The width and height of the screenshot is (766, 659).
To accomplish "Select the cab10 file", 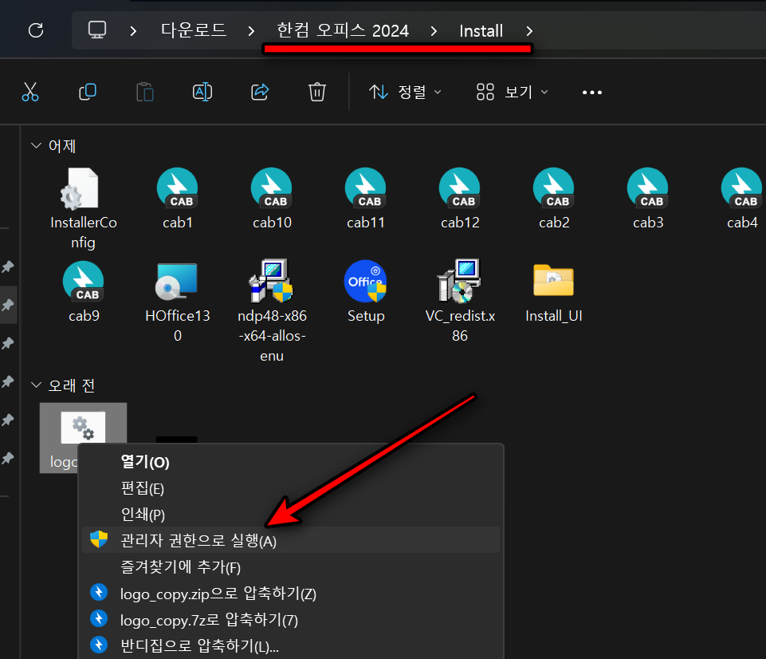I will point(272,199).
